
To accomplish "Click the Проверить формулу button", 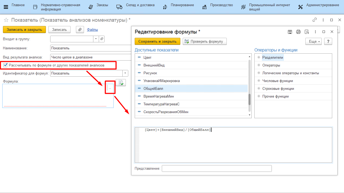I will 204,41.
